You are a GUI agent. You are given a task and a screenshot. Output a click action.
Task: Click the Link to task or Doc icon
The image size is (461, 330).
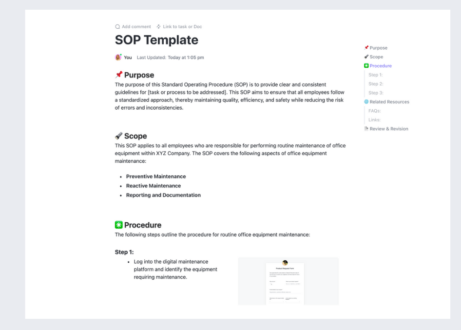(159, 27)
